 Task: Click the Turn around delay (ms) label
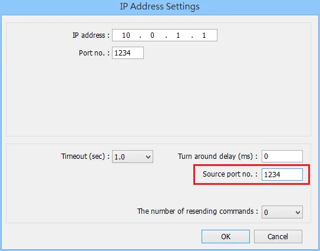coord(217,157)
